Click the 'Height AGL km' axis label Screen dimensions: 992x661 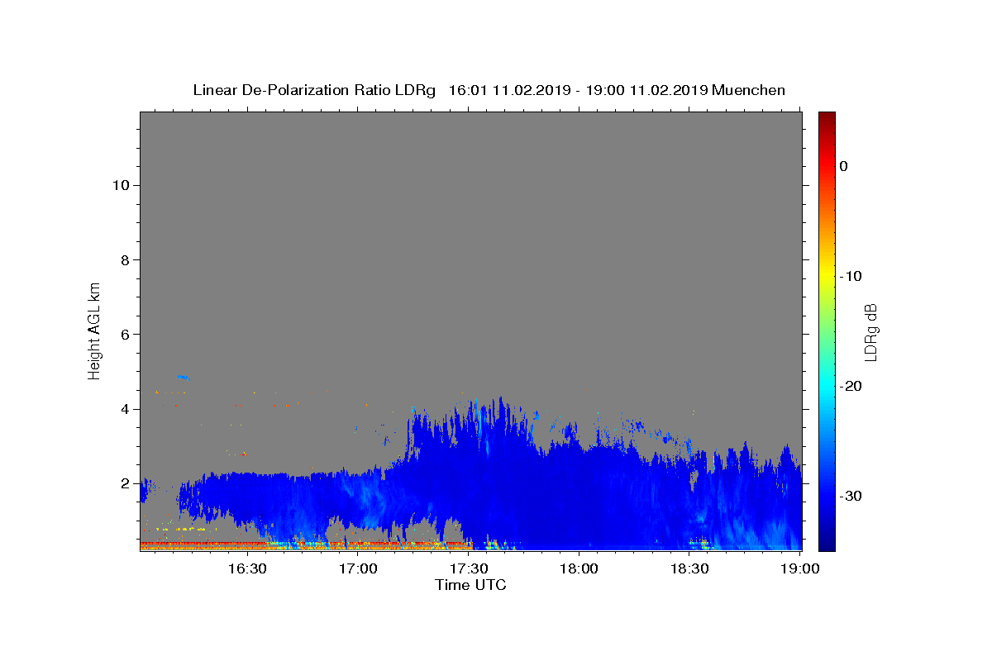pyautogui.click(x=94, y=330)
